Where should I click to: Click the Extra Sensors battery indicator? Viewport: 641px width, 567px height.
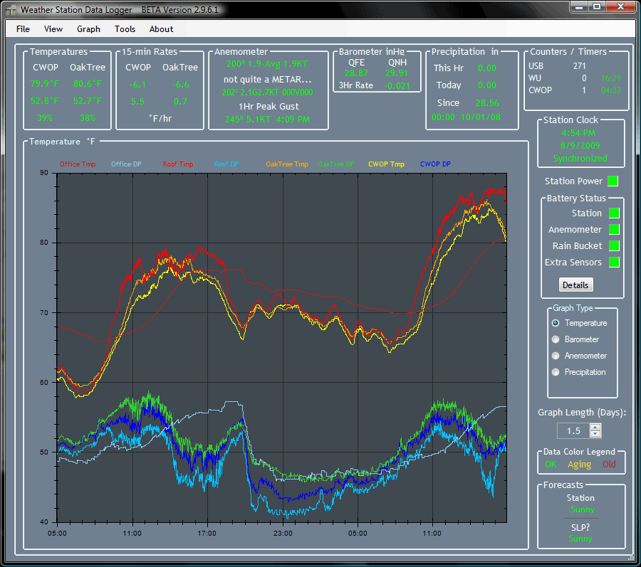point(614,262)
